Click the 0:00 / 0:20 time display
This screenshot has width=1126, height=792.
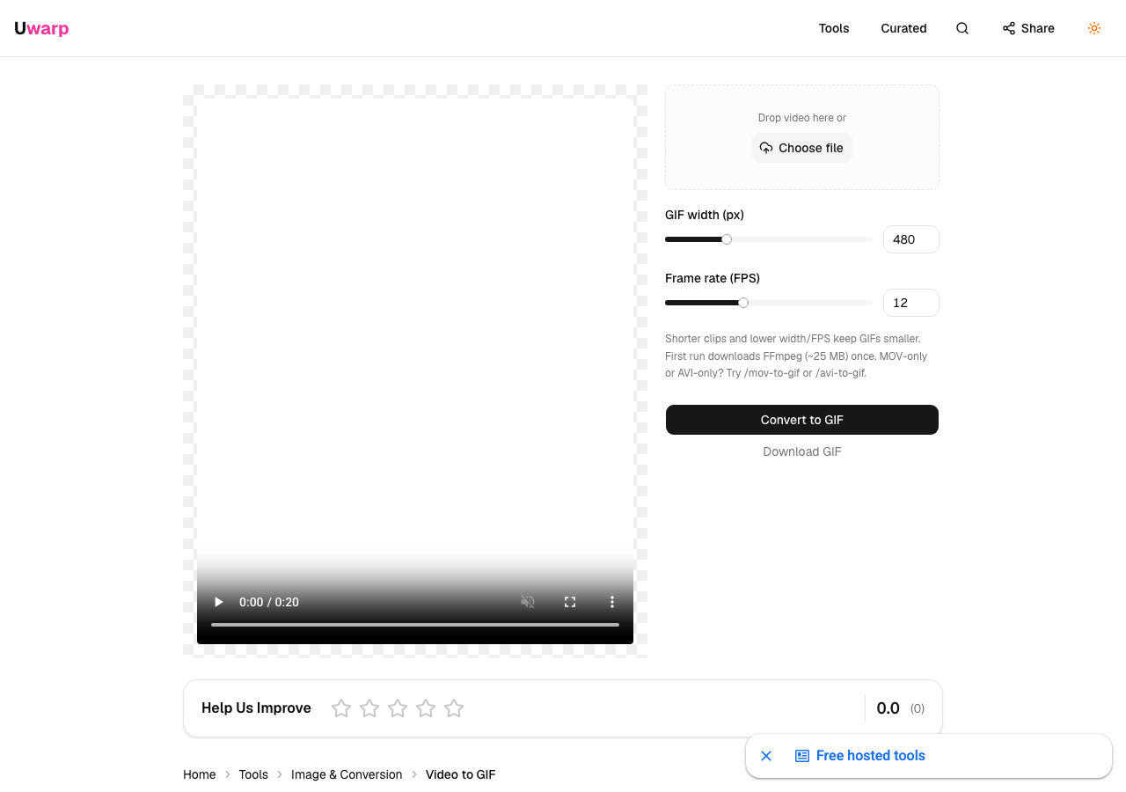coord(269,602)
